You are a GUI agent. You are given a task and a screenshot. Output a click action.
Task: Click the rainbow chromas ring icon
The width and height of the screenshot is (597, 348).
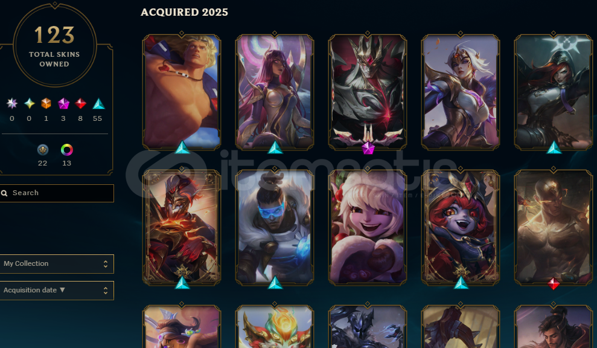point(66,150)
